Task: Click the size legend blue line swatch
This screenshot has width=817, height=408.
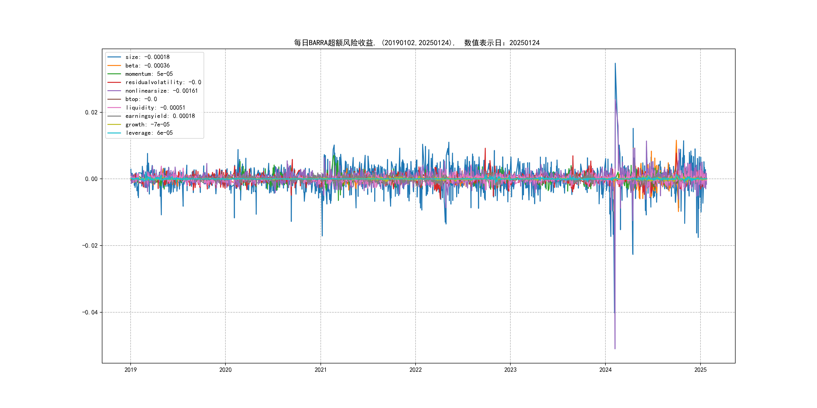Action: [114, 57]
